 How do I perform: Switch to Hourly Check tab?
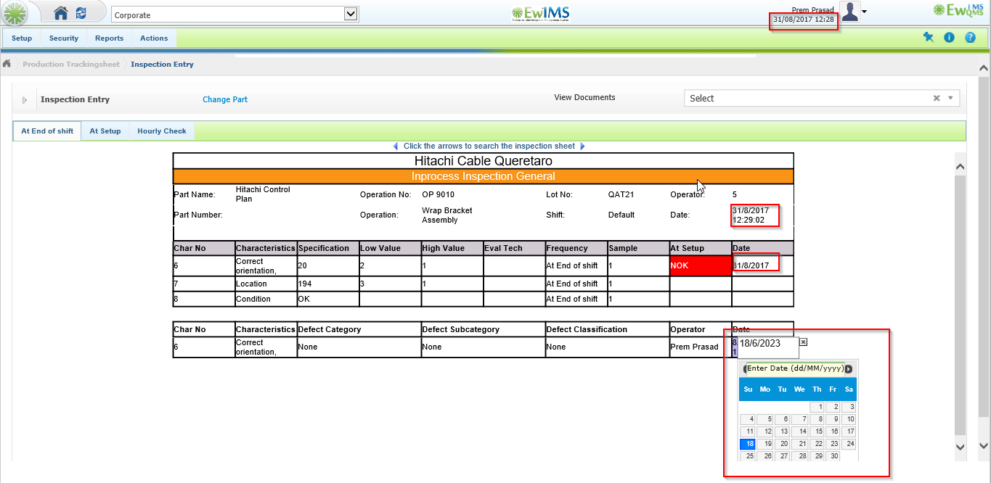click(x=162, y=131)
